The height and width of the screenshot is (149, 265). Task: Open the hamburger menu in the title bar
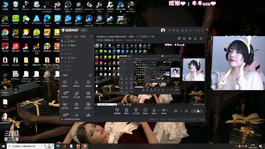(x=190, y=30)
